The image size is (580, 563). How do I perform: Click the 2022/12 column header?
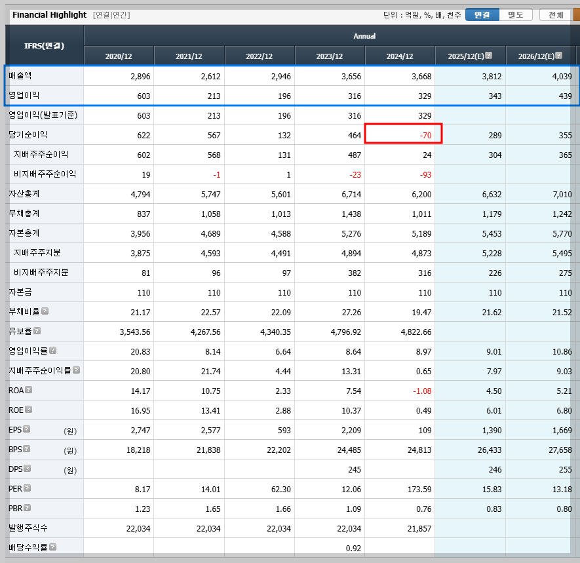pos(260,56)
